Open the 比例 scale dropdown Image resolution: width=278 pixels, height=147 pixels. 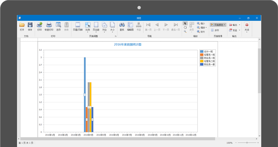click(88, 27)
